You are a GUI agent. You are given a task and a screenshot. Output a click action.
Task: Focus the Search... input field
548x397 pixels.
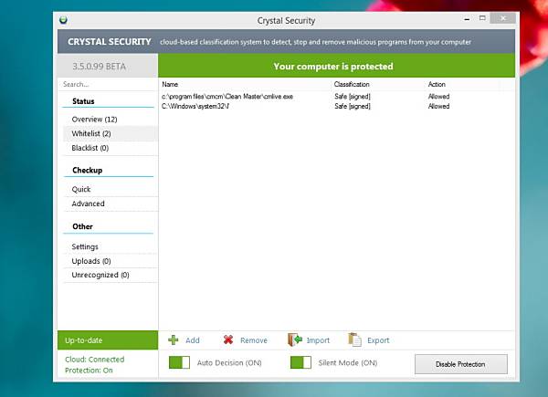point(108,84)
